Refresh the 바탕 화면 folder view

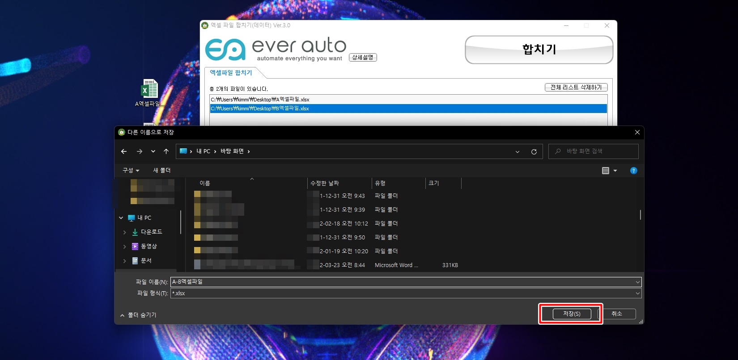pyautogui.click(x=534, y=152)
